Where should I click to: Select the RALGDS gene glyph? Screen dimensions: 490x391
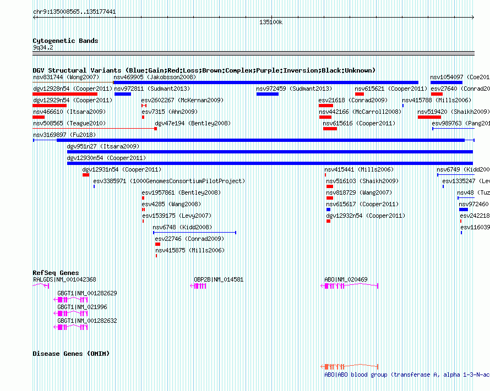tap(41, 285)
